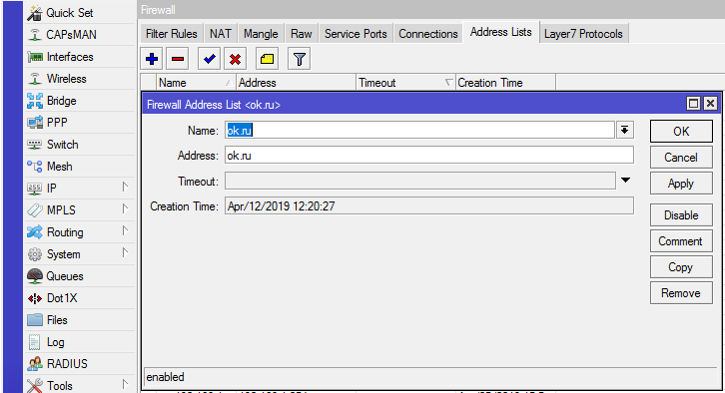Click the Comment button
The image size is (725, 393).
point(681,241)
